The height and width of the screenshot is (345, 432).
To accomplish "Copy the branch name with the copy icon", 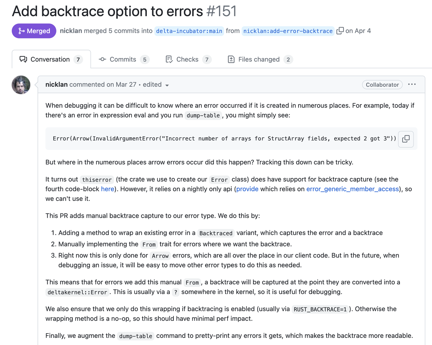I will 339,31.
